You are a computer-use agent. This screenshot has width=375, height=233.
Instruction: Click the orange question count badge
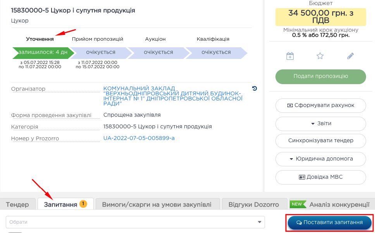(83, 204)
